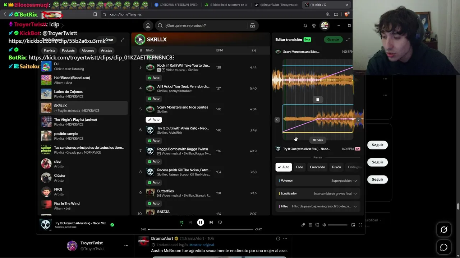Open the Browse icon beside the search box
The height and width of the screenshot is (258, 460).
click(x=252, y=25)
